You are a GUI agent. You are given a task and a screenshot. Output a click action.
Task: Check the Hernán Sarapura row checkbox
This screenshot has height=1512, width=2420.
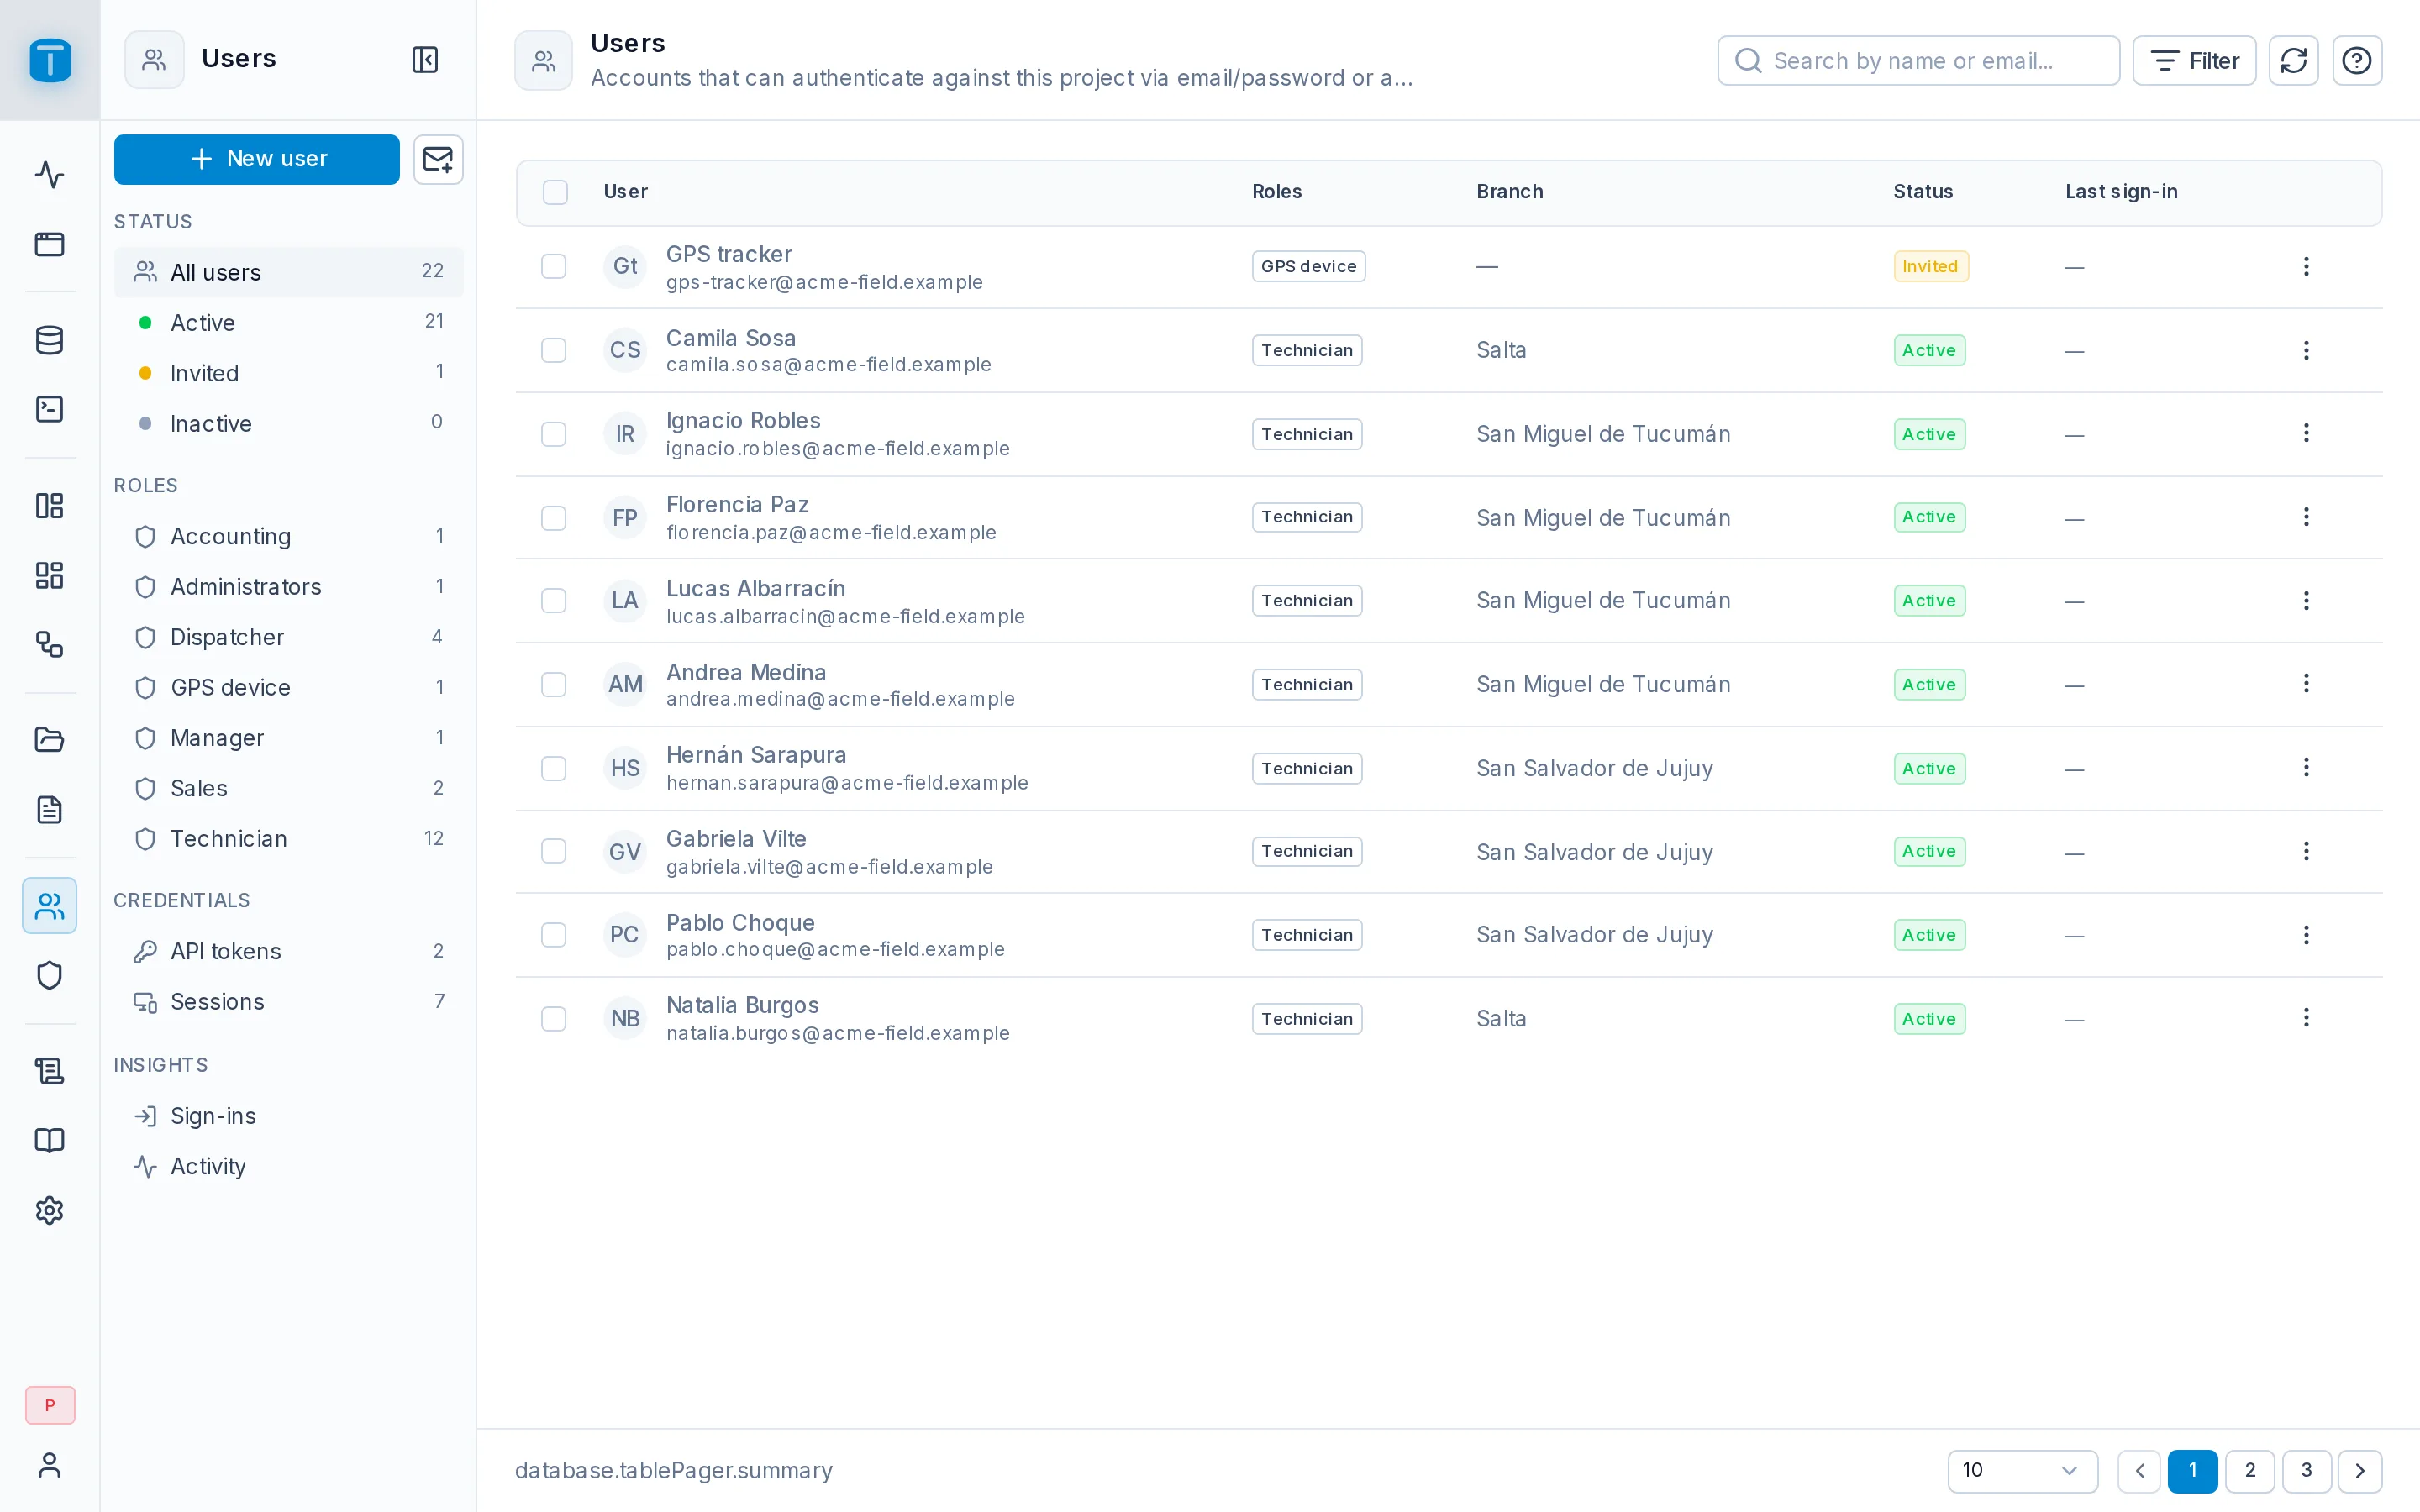pyautogui.click(x=554, y=768)
